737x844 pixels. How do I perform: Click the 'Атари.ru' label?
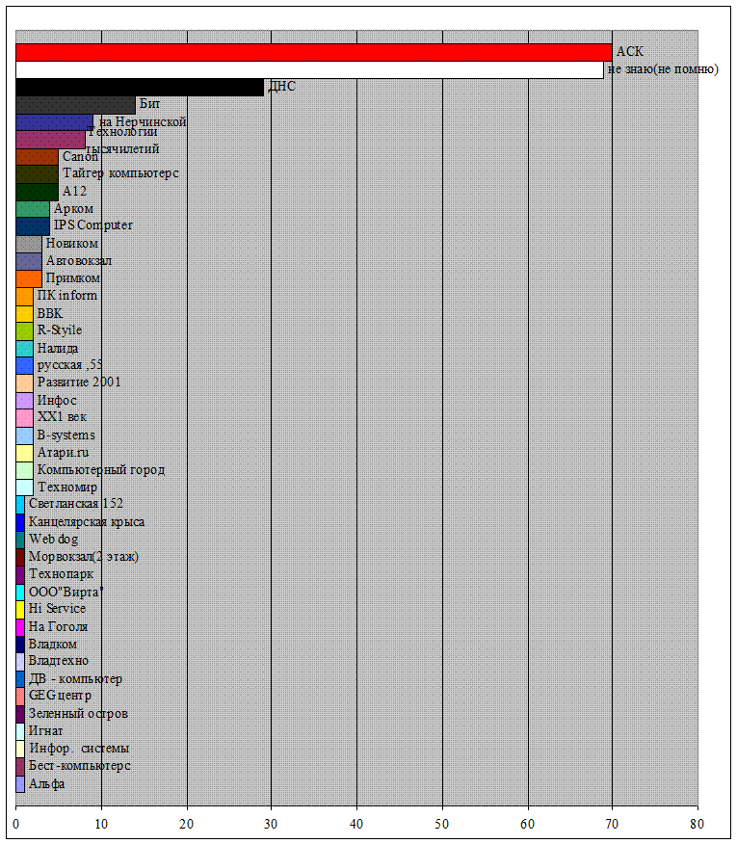63,453
